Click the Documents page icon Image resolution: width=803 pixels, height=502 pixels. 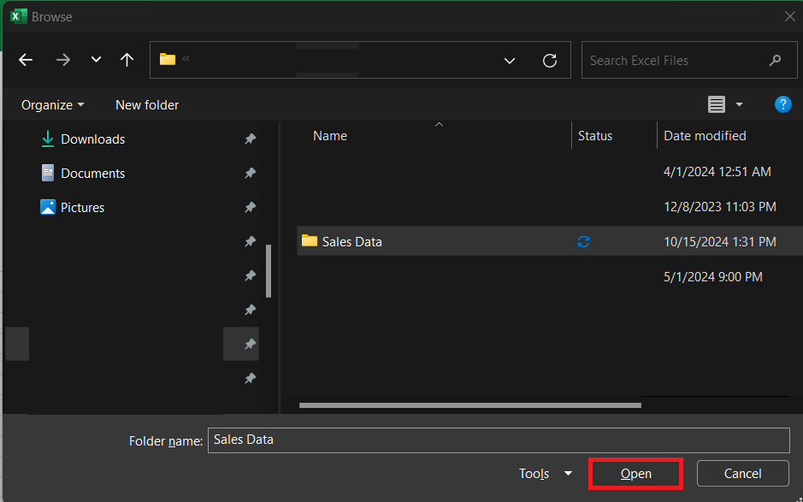coord(48,173)
